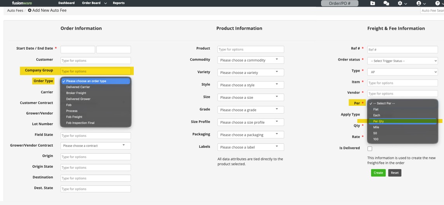This screenshot has height=205, width=444.
Task: Open the Order status trigger dropdown
Action: [402, 61]
